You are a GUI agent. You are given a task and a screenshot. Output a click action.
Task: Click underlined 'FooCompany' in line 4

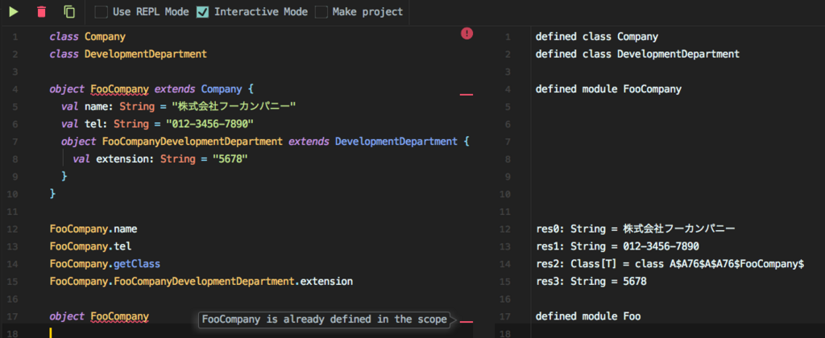(120, 89)
